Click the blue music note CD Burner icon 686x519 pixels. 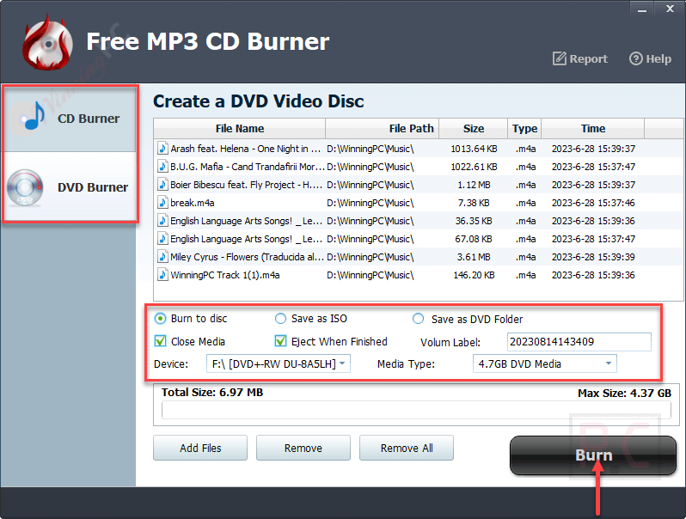point(34,116)
